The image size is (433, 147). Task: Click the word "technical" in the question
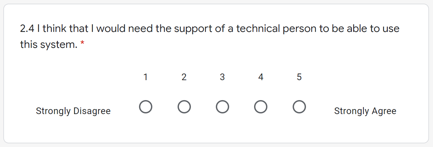coord(258,29)
